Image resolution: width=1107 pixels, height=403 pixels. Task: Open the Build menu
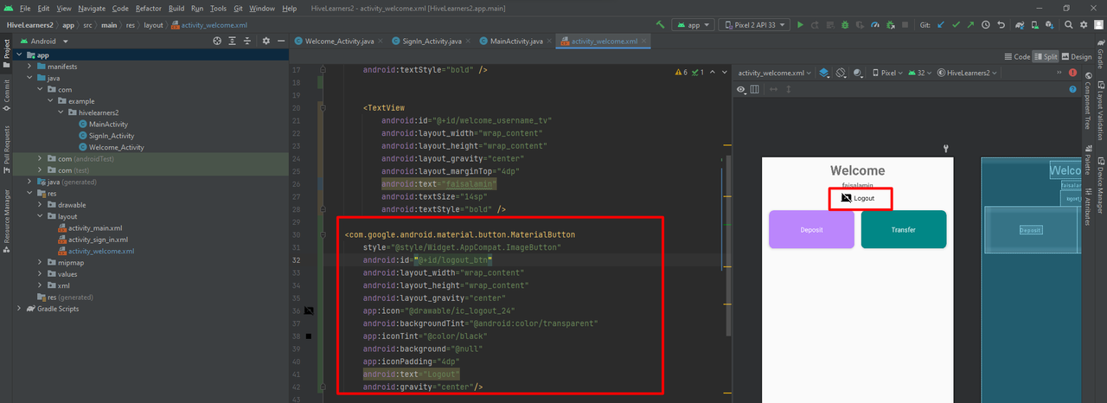tap(176, 8)
